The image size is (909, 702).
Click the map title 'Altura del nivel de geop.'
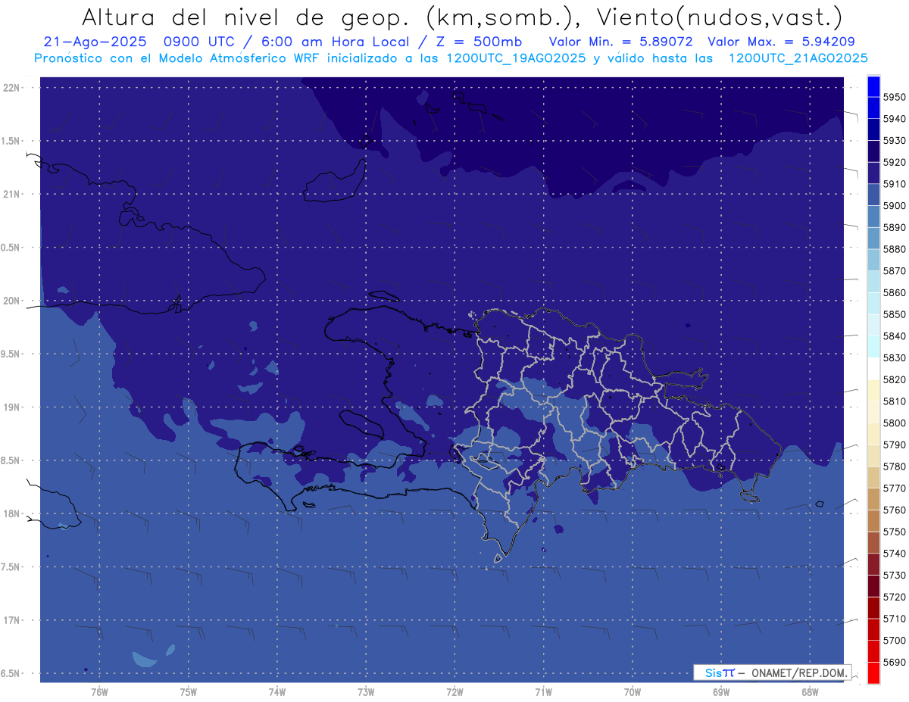245,17
